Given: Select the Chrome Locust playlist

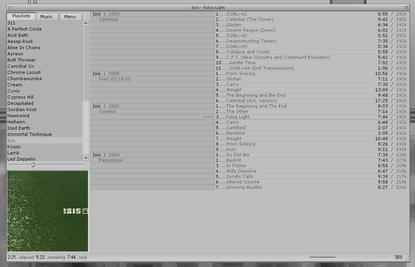Looking at the screenshot, I should [45, 72].
